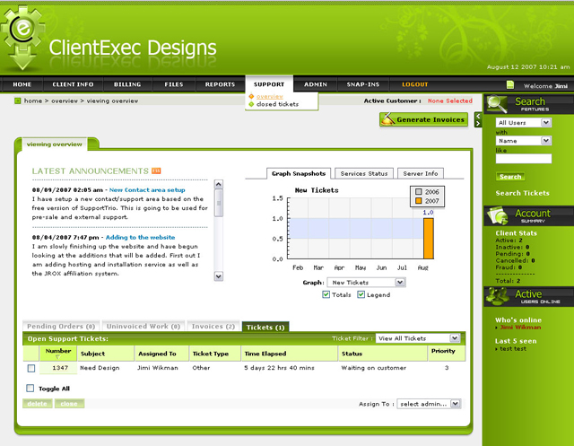Open the Assign To select admin dropdown

[429, 404]
